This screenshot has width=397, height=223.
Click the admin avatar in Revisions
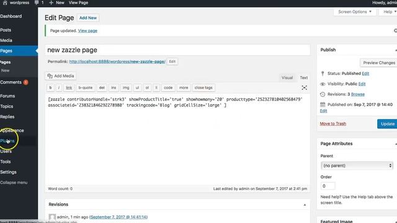52,217
